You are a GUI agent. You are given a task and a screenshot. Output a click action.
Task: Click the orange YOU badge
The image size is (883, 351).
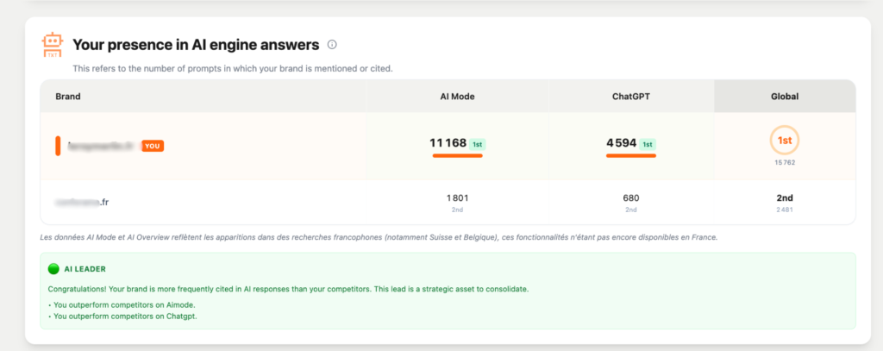click(x=153, y=146)
